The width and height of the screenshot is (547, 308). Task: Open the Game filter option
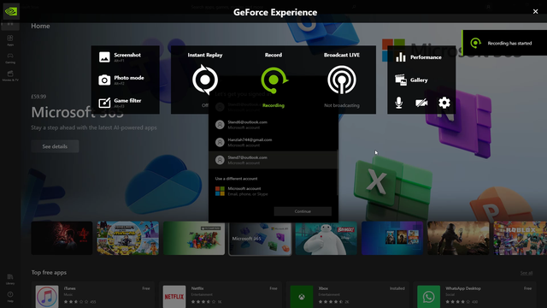click(120, 103)
